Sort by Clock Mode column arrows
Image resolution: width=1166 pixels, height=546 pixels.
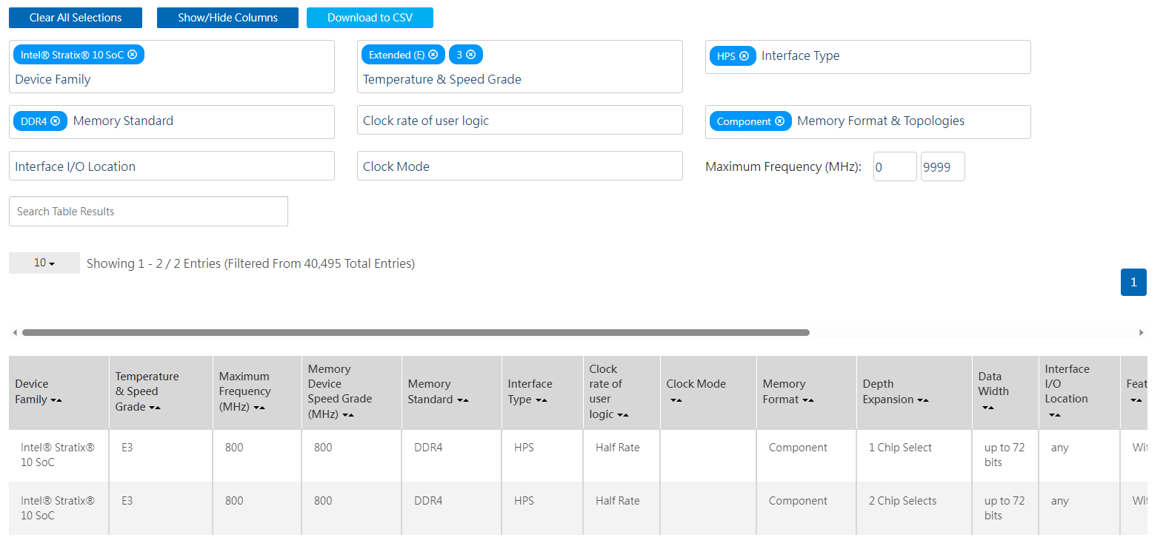coord(676,400)
